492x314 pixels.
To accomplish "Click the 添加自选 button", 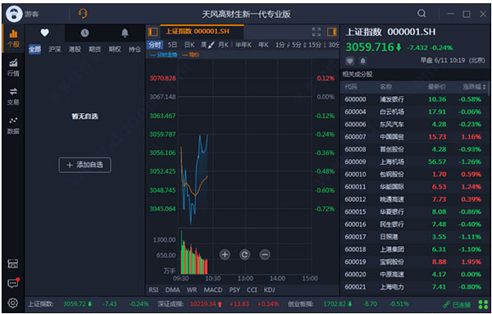I will [x=84, y=165].
